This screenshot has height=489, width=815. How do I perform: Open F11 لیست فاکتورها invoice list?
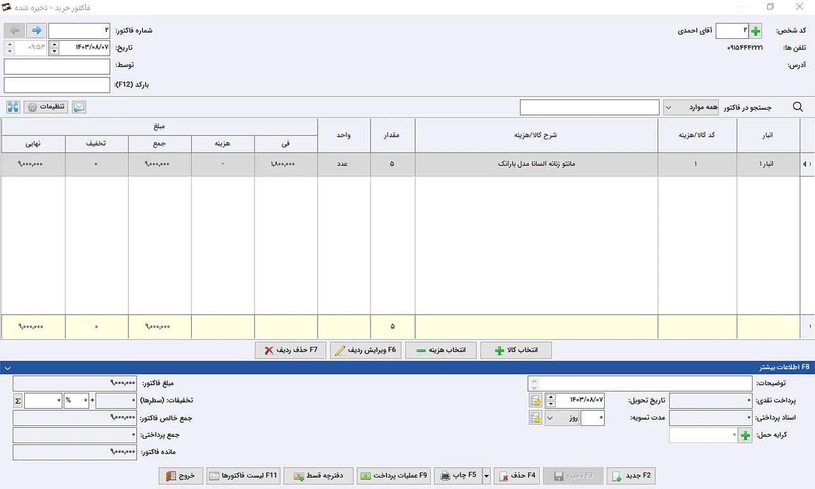(x=243, y=476)
